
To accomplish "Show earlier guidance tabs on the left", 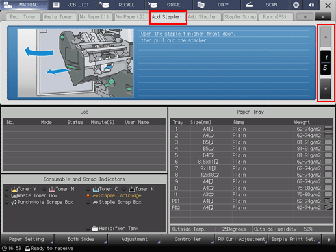I will click(305, 17).
